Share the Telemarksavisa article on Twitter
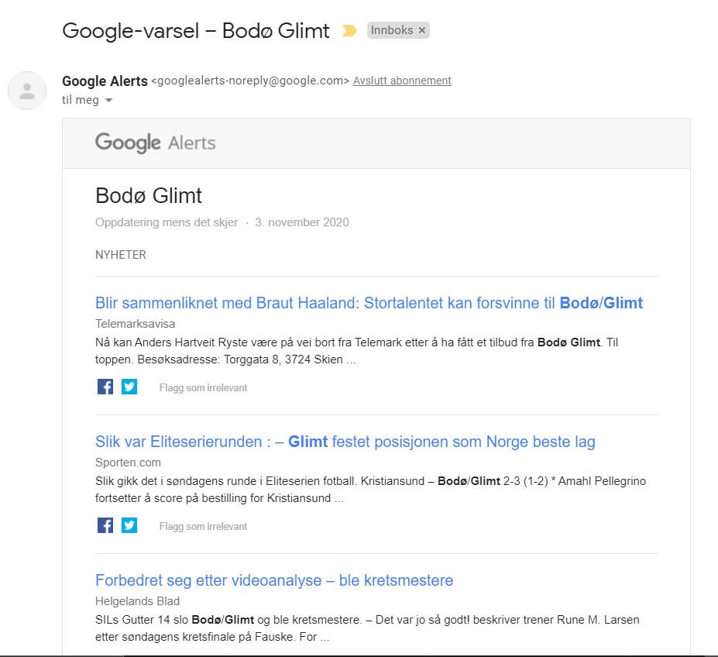 coord(129,387)
